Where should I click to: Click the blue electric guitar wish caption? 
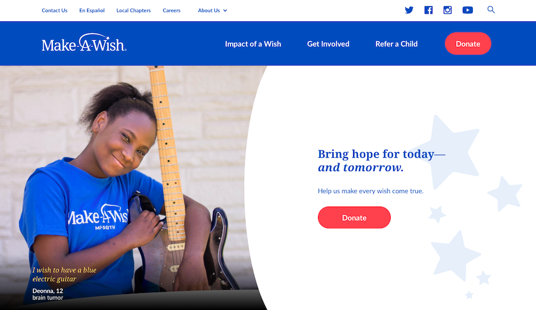point(64,274)
